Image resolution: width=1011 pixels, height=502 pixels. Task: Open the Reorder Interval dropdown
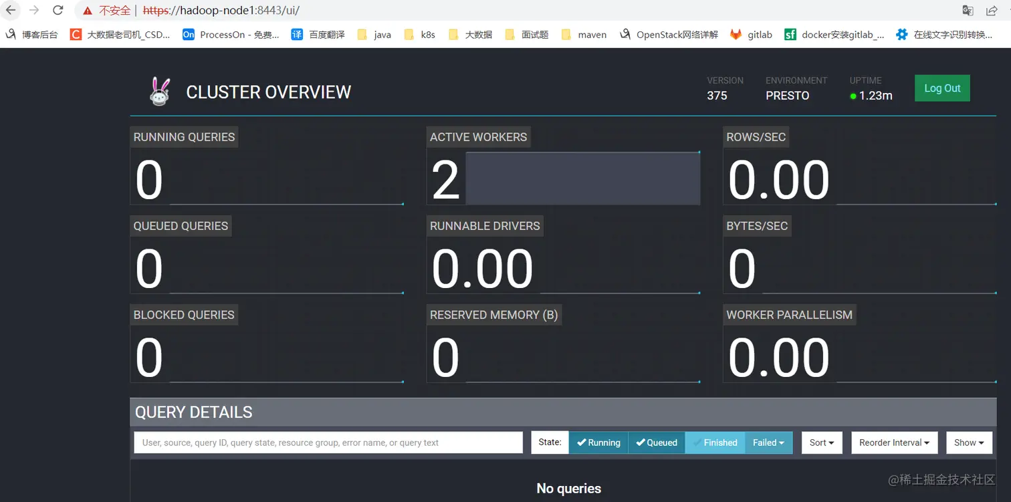pyautogui.click(x=895, y=443)
